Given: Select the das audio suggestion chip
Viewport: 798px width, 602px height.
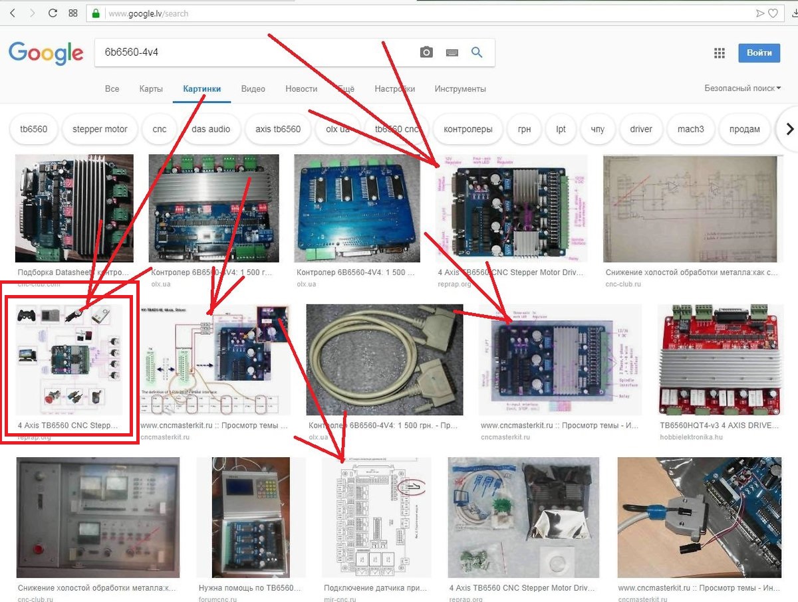Looking at the screenshot, I should (x=211, y=129).
